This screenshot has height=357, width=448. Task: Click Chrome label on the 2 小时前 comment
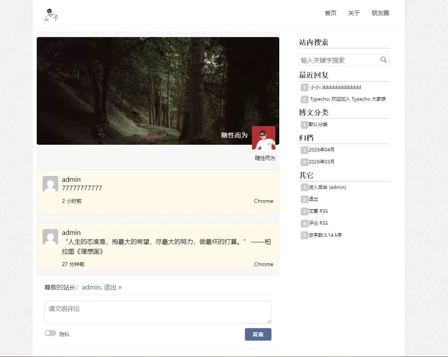pyautogui.click(x=263, y=201)
